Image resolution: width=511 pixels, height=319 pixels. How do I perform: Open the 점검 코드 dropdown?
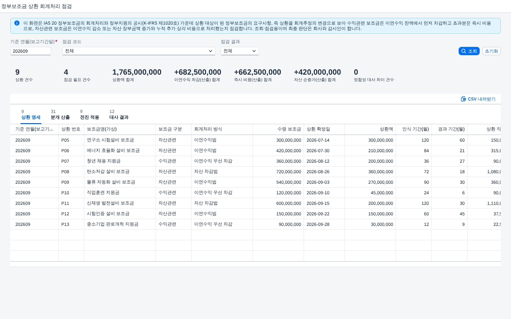pyautogui.click(x=139, y=51)
